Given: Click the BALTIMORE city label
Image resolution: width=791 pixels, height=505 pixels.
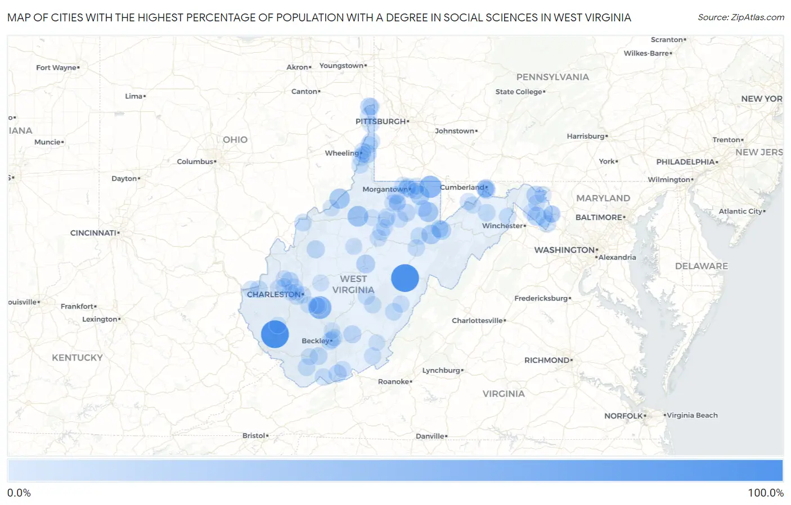Looking at the screenshot, I should pos(599,217).
